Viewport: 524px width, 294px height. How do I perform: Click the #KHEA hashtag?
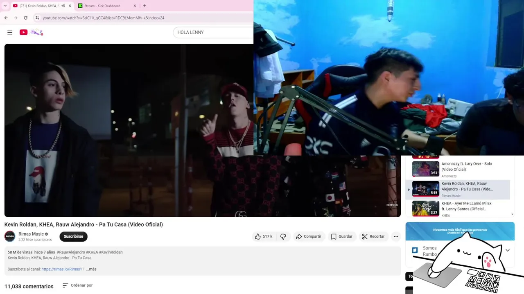(x=92, y=252)
